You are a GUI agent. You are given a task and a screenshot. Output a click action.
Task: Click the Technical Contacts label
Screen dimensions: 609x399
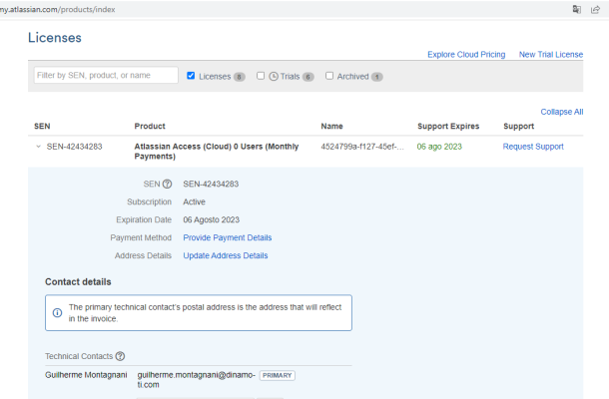79,356
